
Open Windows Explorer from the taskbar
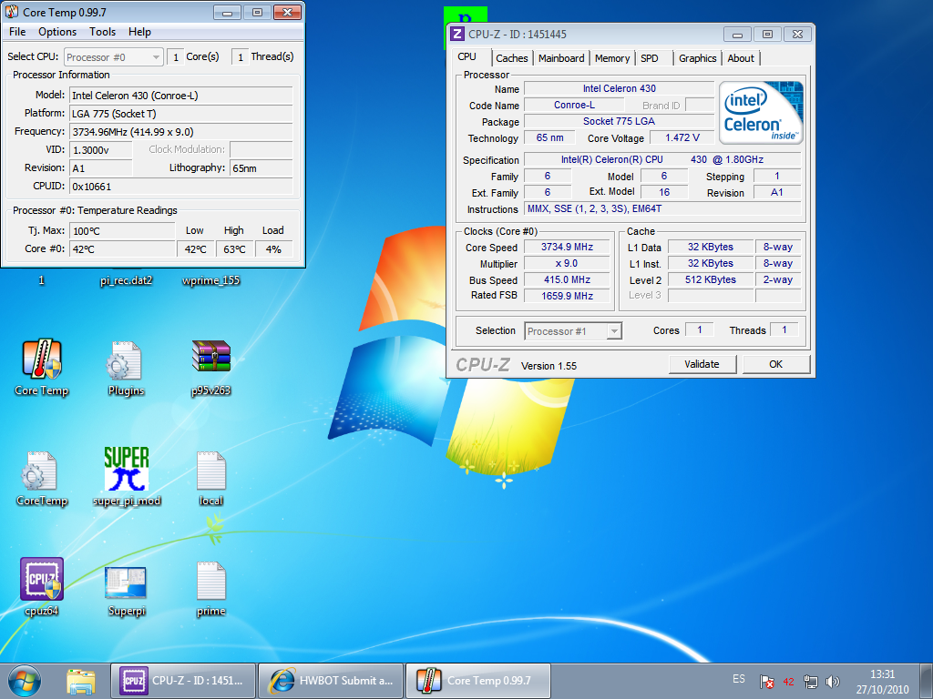click(81, 681)
